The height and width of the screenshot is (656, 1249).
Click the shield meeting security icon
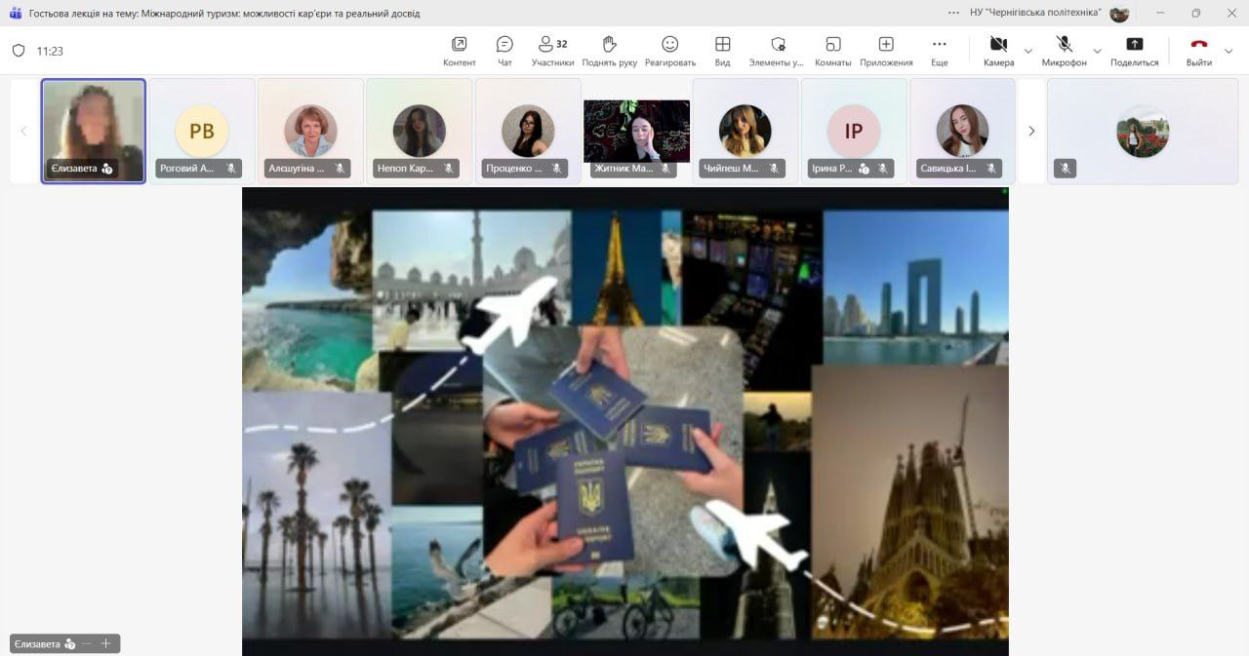tap(19, 51)
